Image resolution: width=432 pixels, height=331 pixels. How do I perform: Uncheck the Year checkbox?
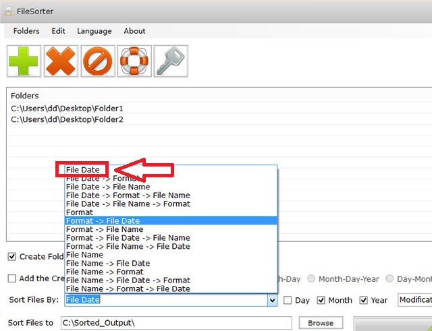click(364, 300)
